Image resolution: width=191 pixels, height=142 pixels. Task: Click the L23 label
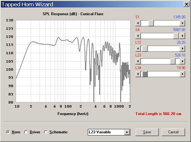138,55
